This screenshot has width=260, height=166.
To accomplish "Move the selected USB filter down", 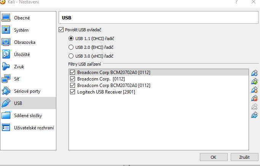I will tap(255, 115).
